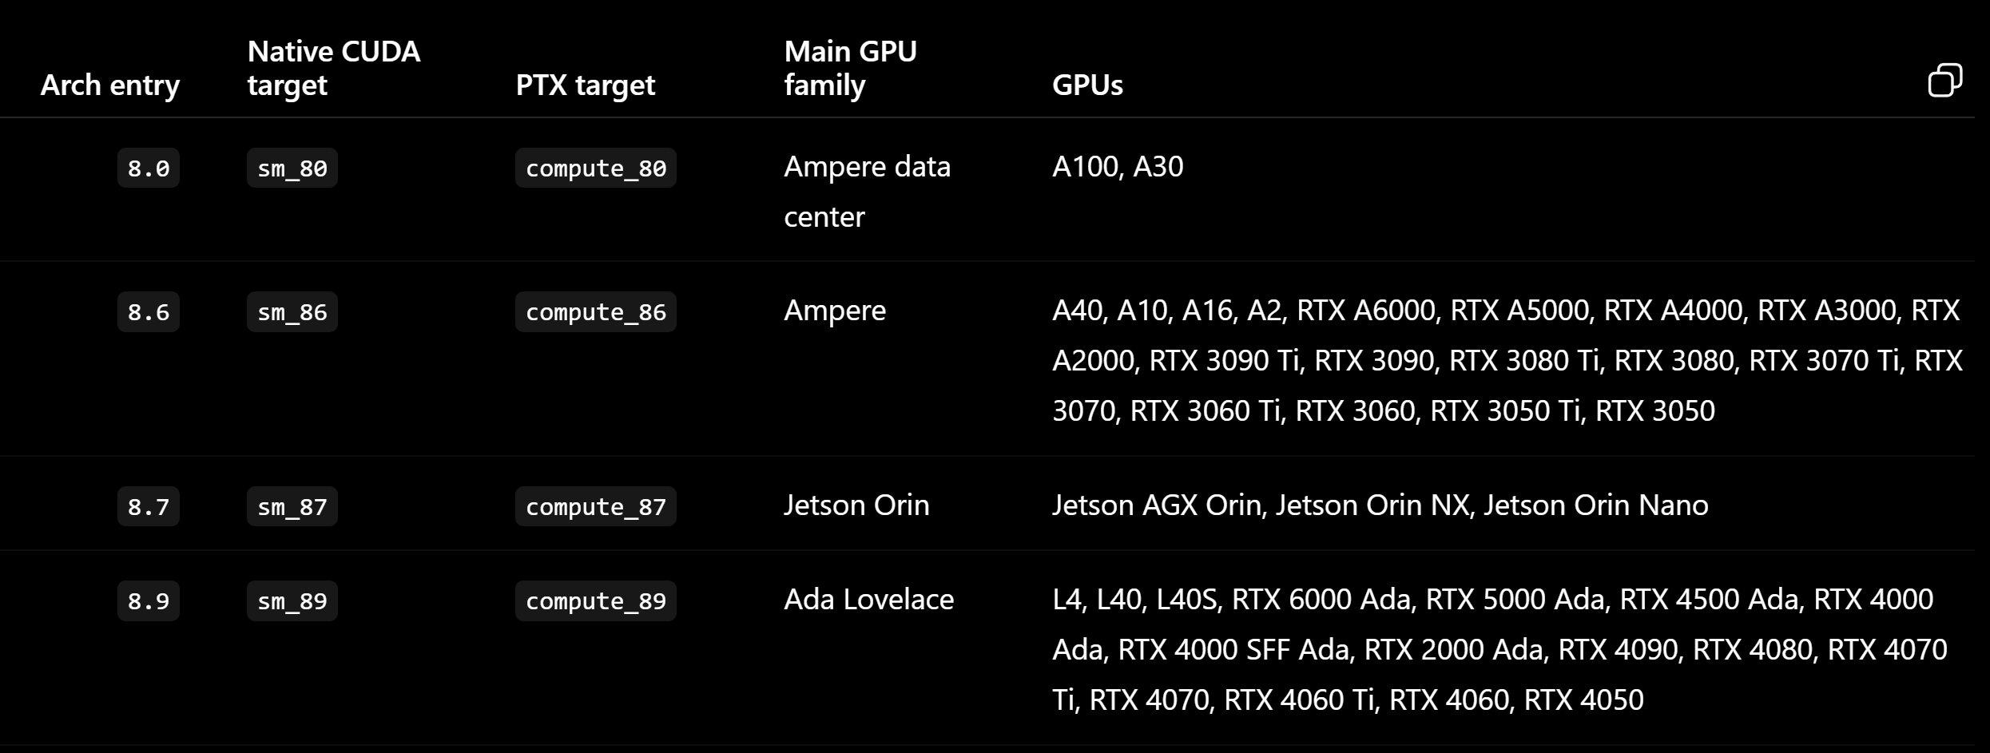Click the PTX target column header
This screenshot has width=1990, height=753.
[585, 85]
